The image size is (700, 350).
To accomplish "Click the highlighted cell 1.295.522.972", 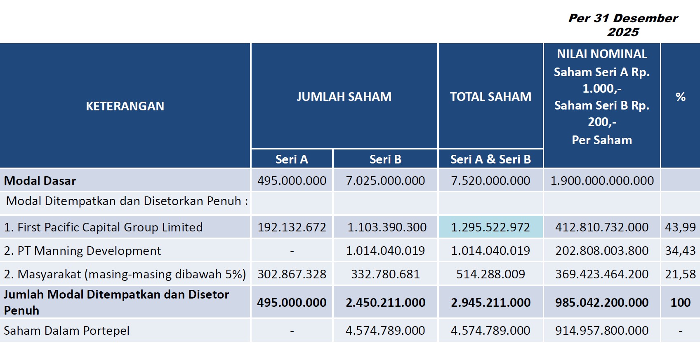I will coord(490,227).
